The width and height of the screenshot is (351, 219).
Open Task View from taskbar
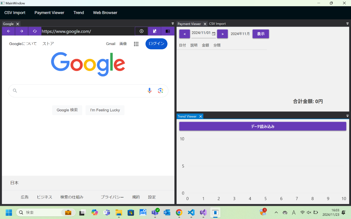pos(82,212)
